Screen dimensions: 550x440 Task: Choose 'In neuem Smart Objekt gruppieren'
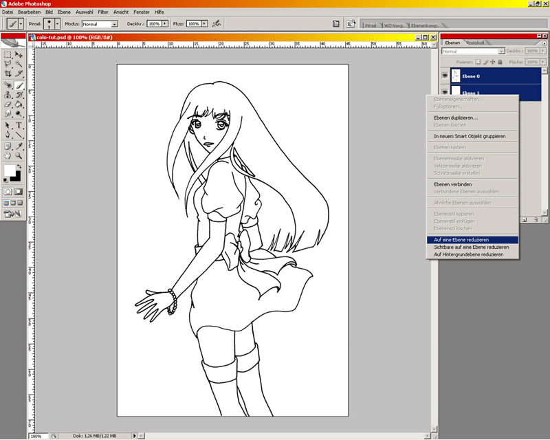click(x=472, y=136)
